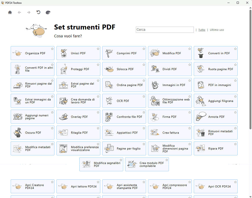Open the Ordina pagine PDF tool
Viewport: 252px width, 198px height.
[x=124, y=85]
